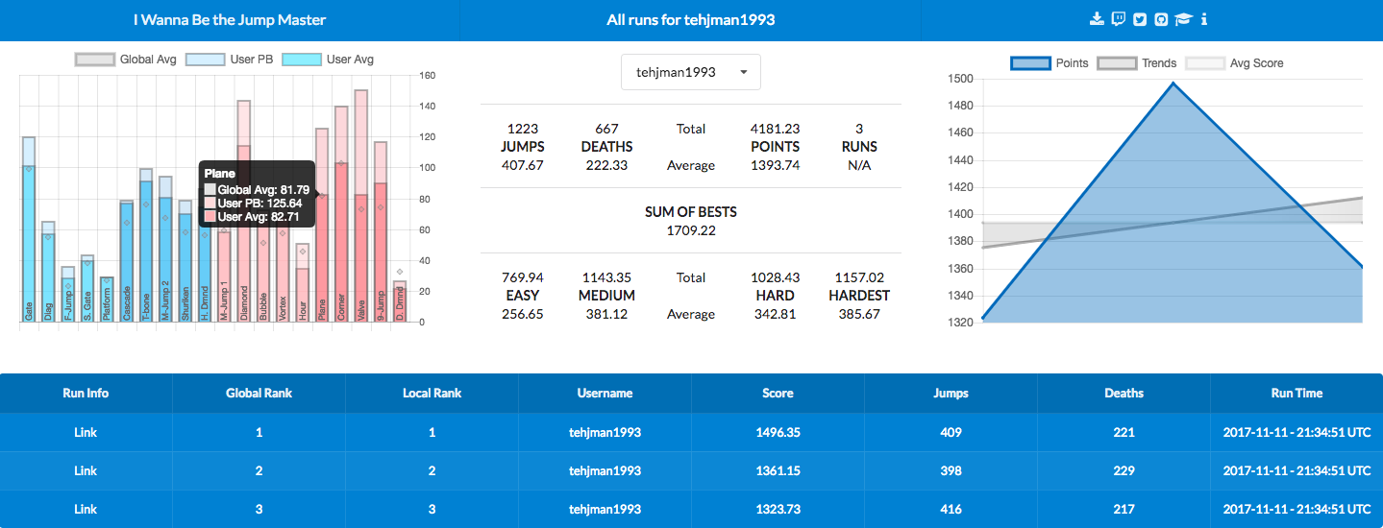Click the I Wanna Be the Jump Master title
The image size is (1383, 528).
tap(230, 19)
